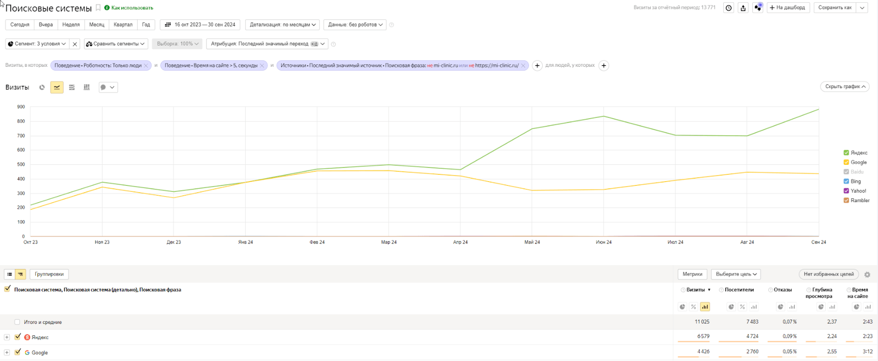Select the Неделя period tab
Viewport: 878px width, 361px height.
coord(71,25)
